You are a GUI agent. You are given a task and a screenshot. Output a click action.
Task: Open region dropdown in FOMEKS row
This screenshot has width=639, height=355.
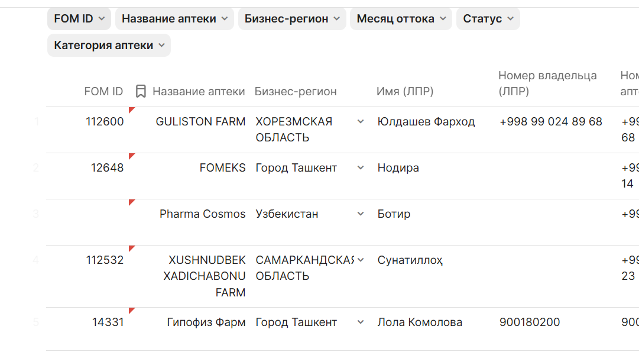[361, 168]
